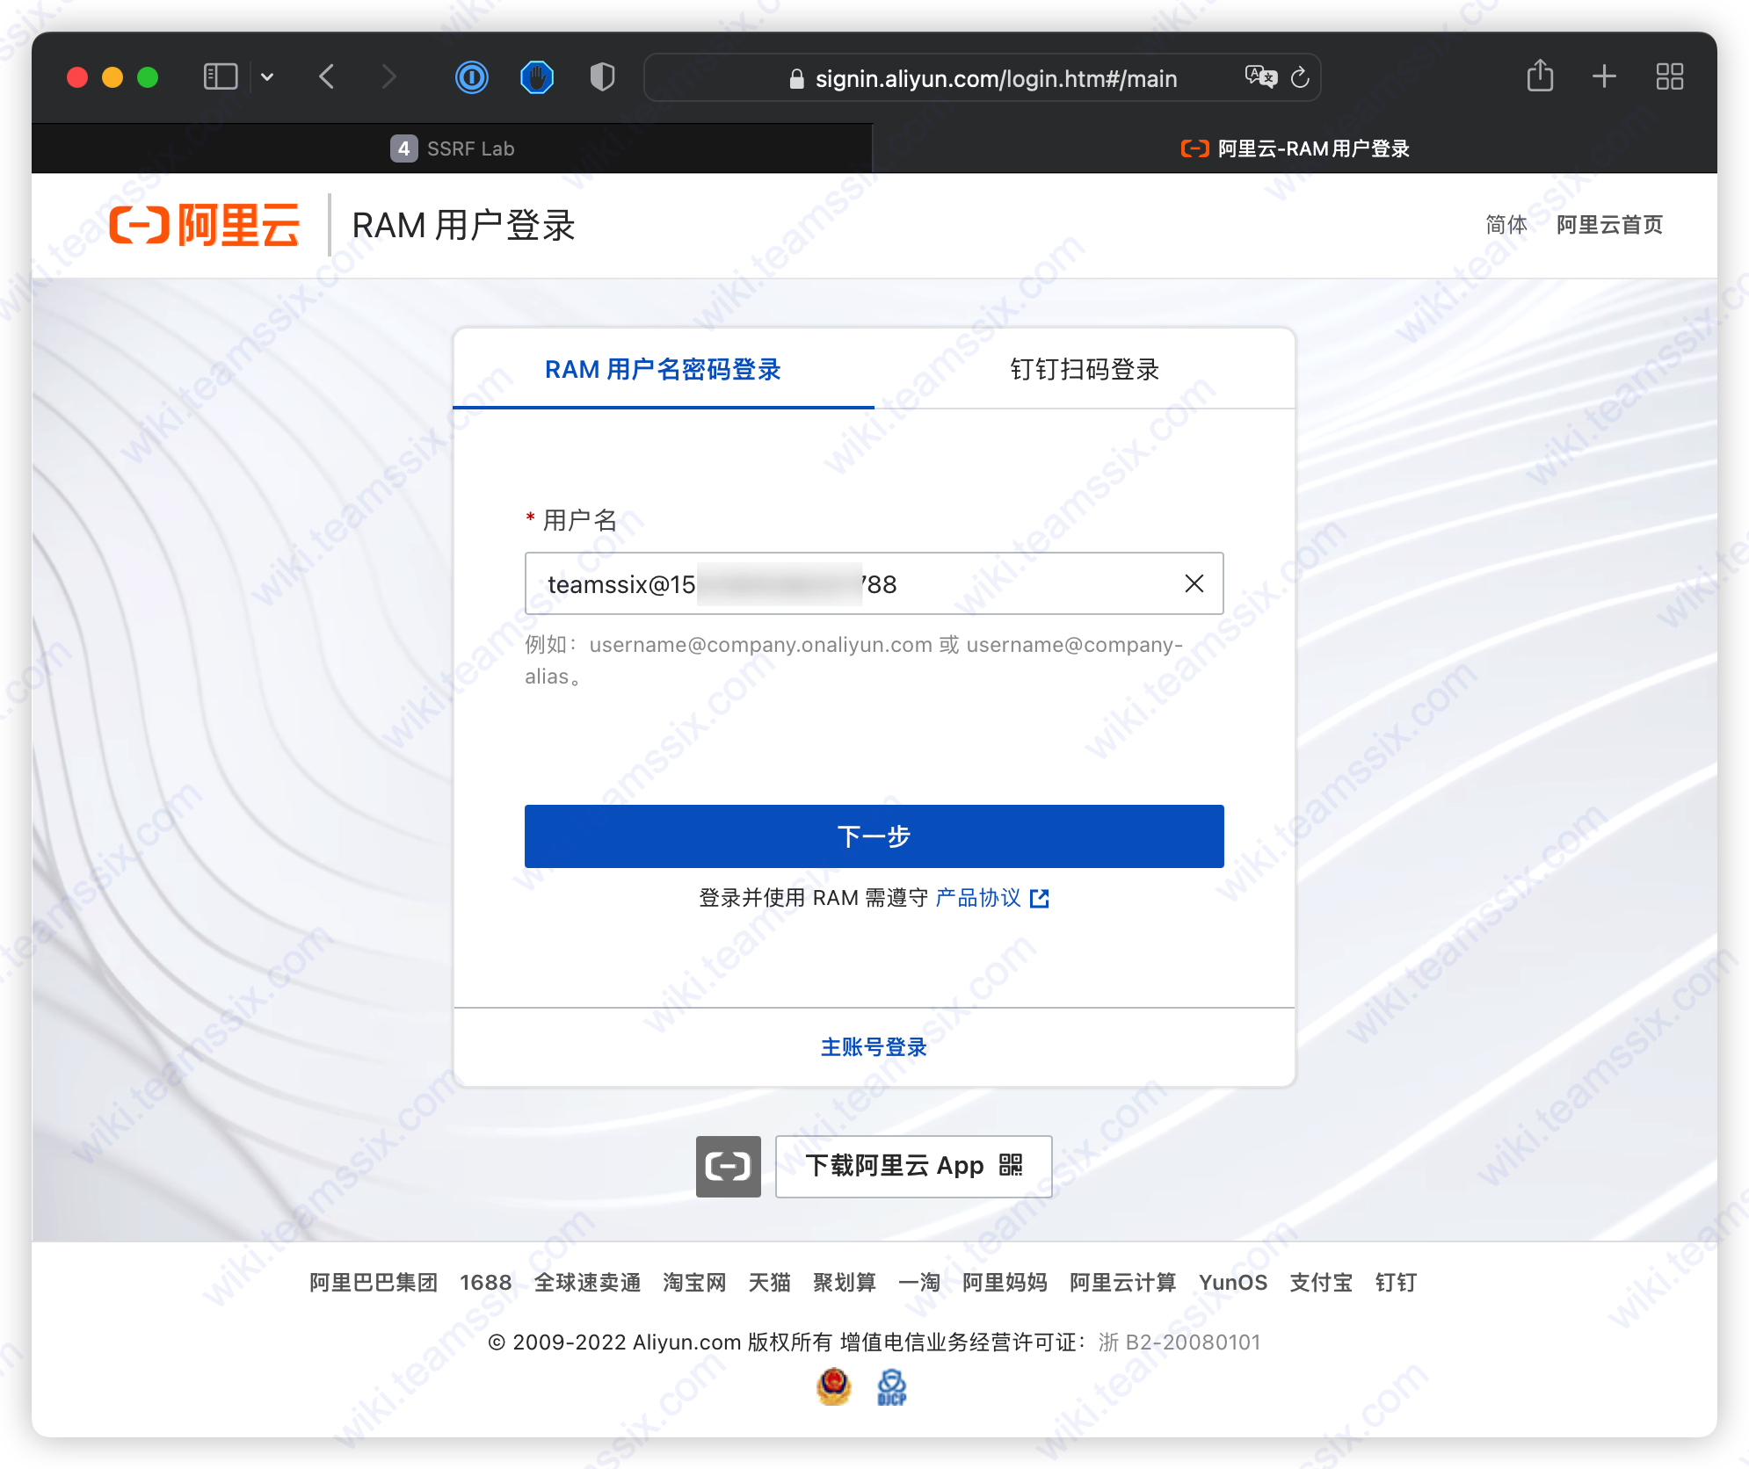Screen dimensions: 1749x1469
Task: Open YunOS footer link
Action: tap(1233, 1283)
